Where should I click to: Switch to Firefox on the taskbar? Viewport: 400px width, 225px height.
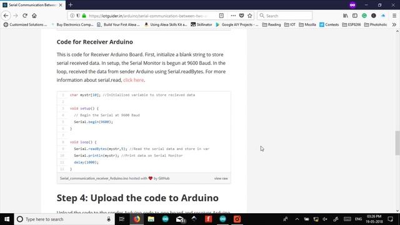pyautogui.click(x=137, y=219)
